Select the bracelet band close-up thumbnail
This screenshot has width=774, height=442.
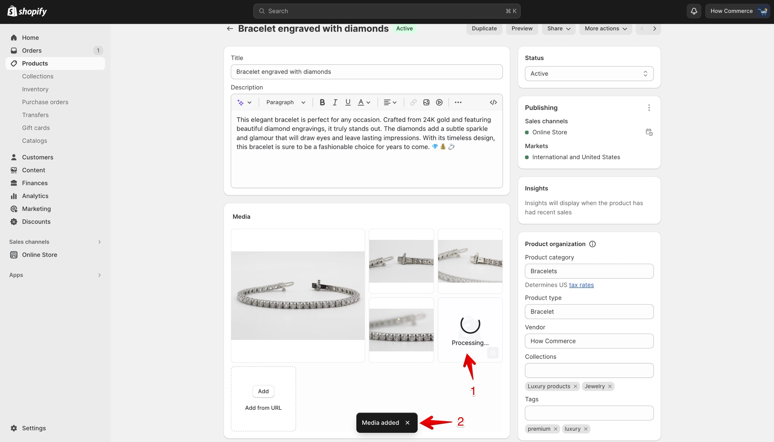(401, 330)
